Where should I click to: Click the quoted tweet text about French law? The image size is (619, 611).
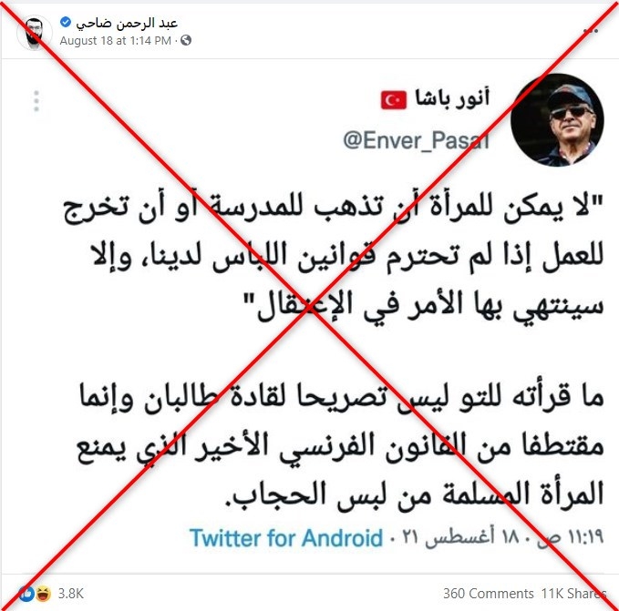(x=340, y=446)
